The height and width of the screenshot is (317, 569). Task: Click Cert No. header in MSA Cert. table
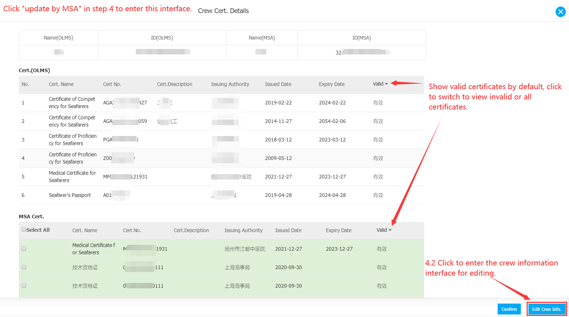pyautogui.click(x=132, y=230)
